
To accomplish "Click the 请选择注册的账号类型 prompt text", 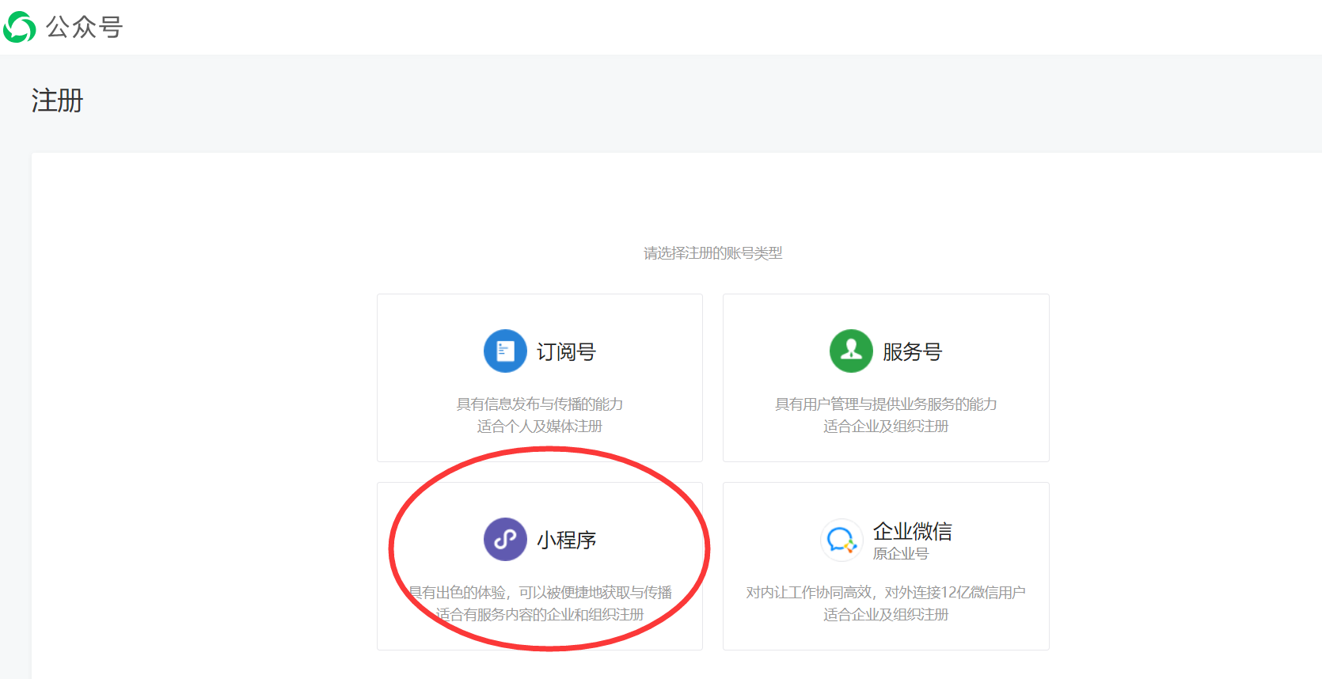I will pos(712,253).
